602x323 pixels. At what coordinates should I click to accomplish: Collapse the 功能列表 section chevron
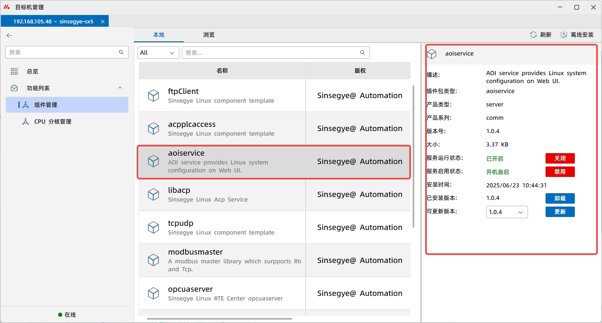(120, 88)
